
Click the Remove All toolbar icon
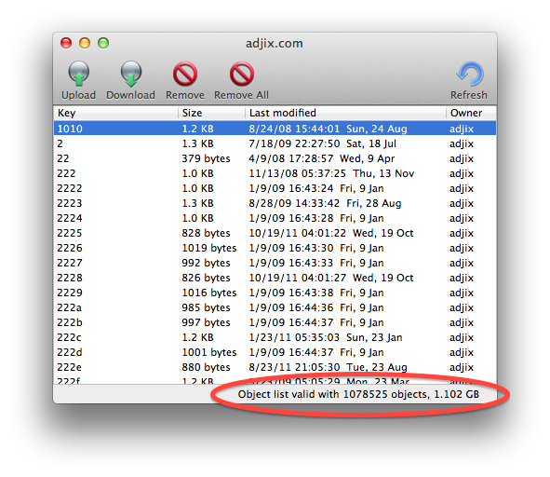click(242, 75)
